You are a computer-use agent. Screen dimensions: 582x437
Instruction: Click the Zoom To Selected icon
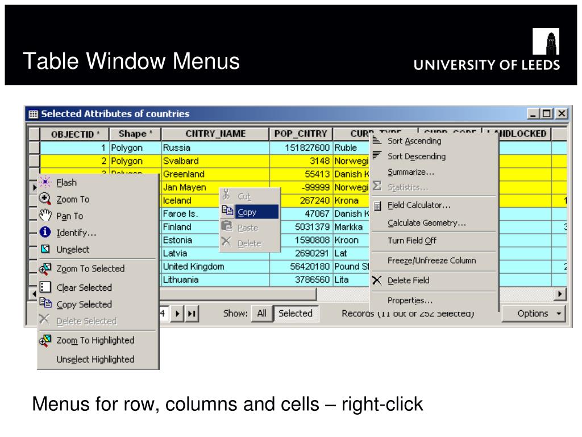(x=45, y=269)
